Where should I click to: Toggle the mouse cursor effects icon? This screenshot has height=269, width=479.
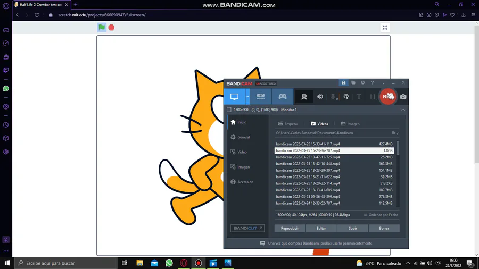pyautogui.click(x=346, y=97)
